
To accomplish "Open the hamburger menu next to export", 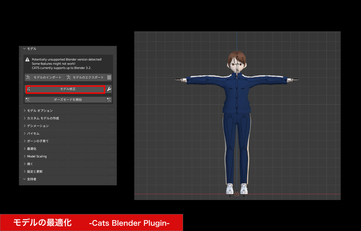I will click(x=109, y=77).
